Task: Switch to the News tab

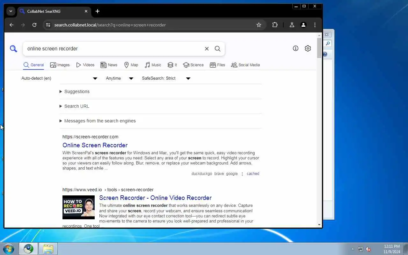Action: pos(109,65)
